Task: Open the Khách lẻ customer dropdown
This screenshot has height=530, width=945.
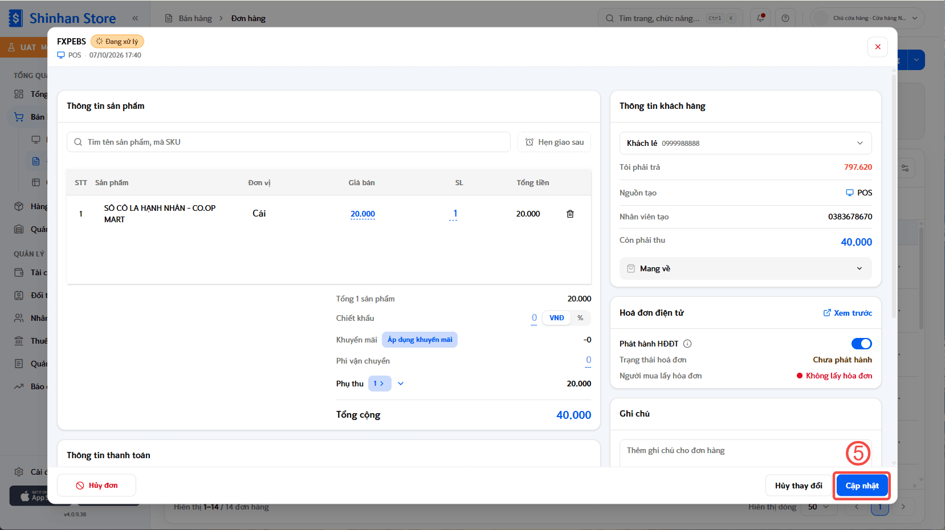Action: 746,143
